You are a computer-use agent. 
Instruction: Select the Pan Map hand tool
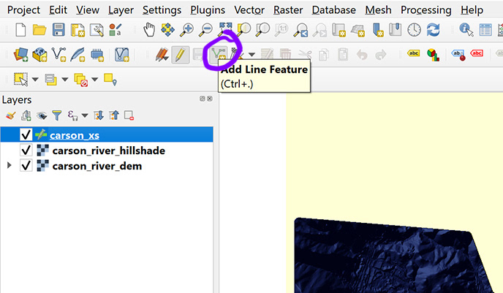point(149,30)
